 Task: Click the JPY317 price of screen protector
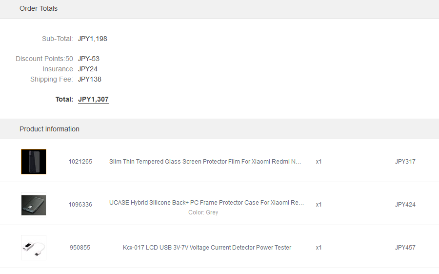click(x=405, y=162)
